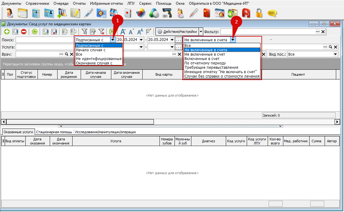344x212 pixels.
Task: Click the edit record icon beside green plus
Action: click(15, 32)
